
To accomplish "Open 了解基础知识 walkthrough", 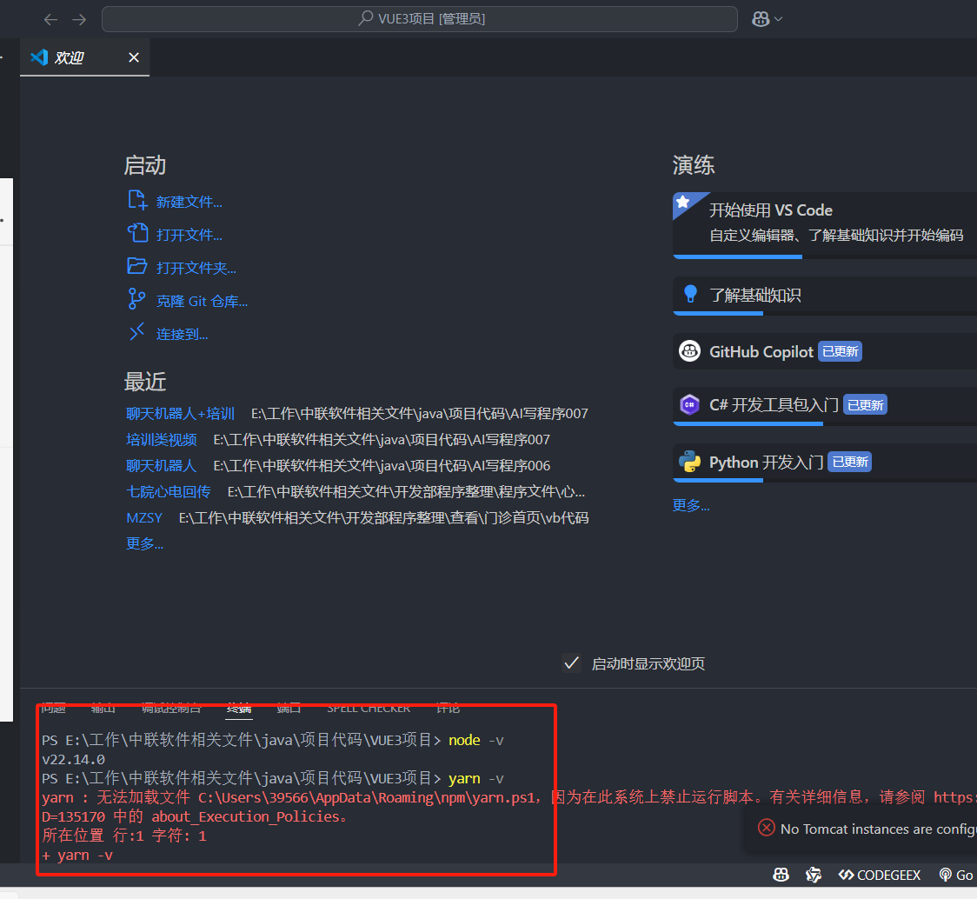I will [825, 295].
